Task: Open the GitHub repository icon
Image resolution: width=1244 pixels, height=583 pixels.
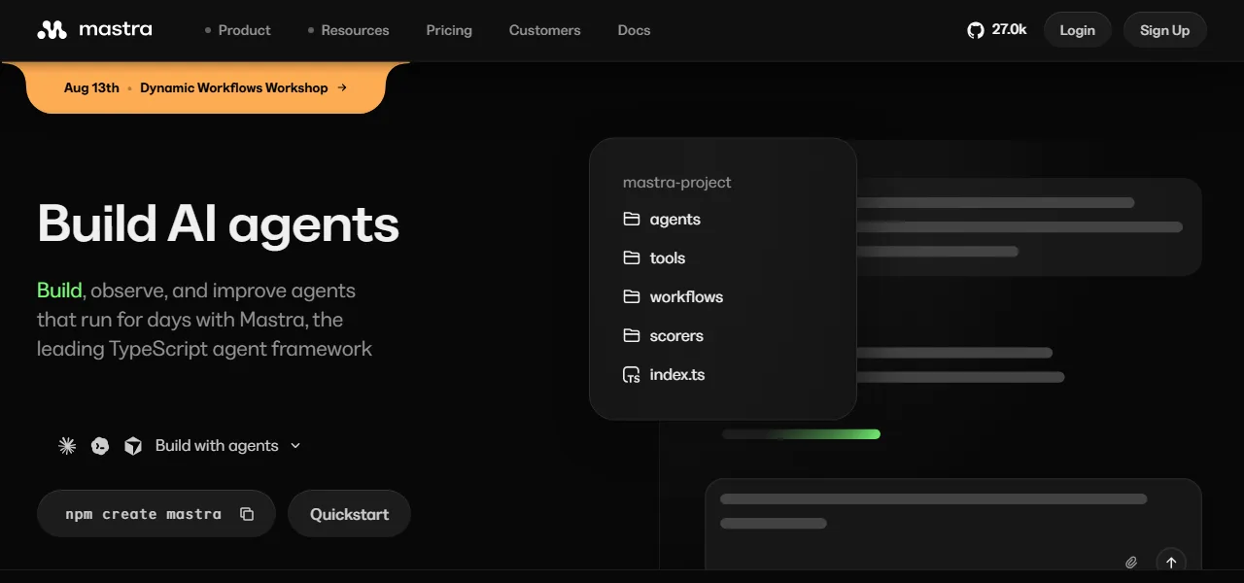Action: coord(976,30)
